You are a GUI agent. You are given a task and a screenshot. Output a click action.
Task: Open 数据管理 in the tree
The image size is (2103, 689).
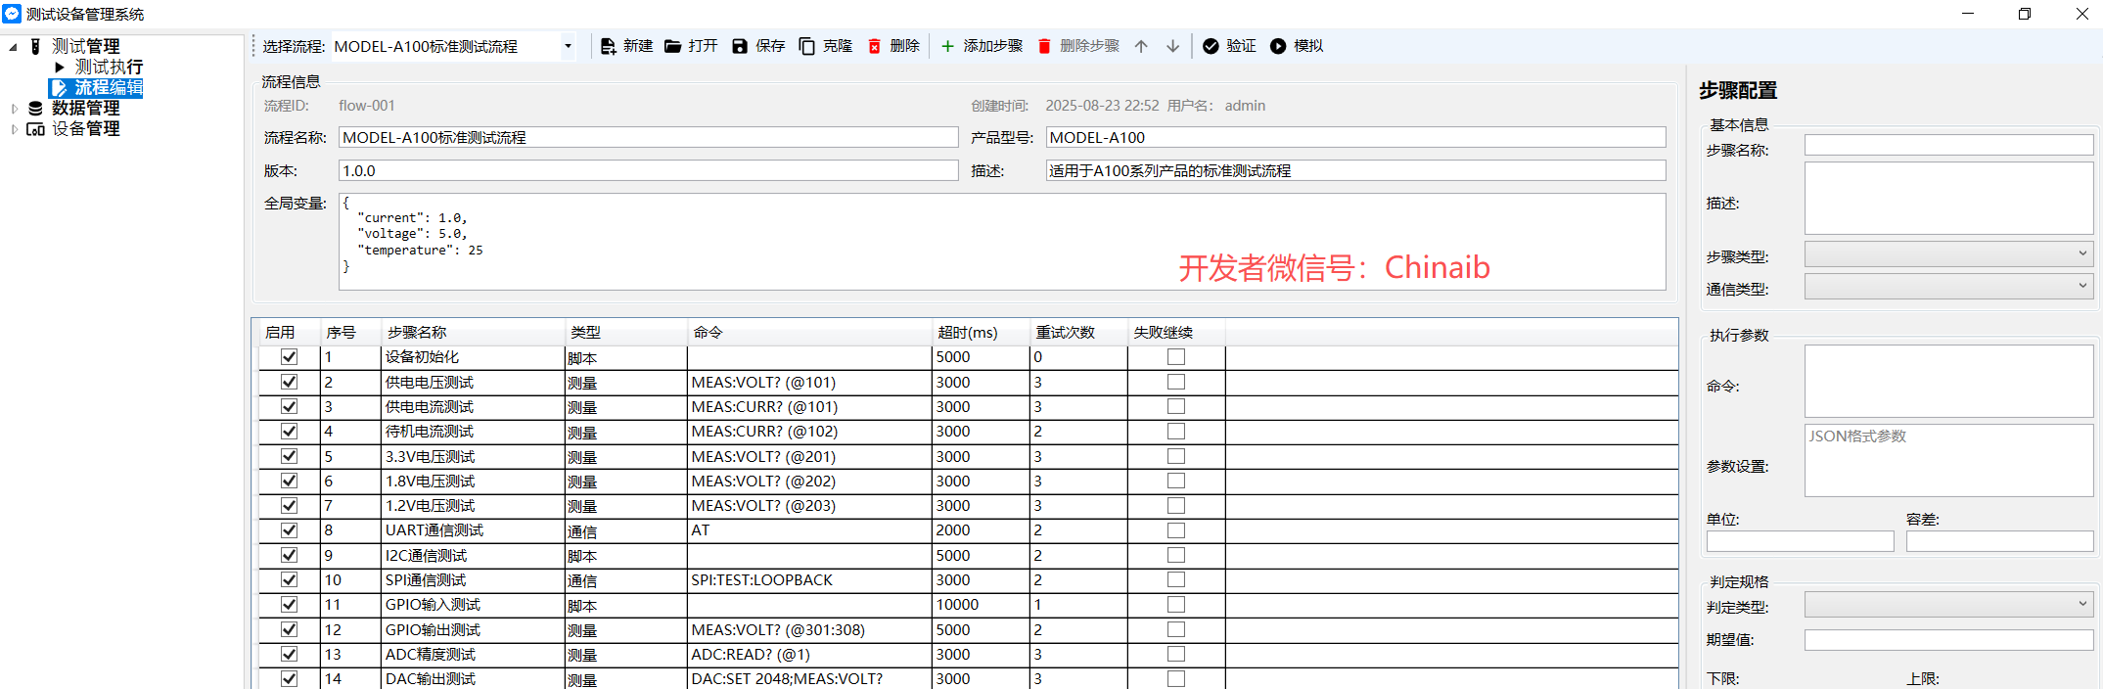(x=85, y=108)
